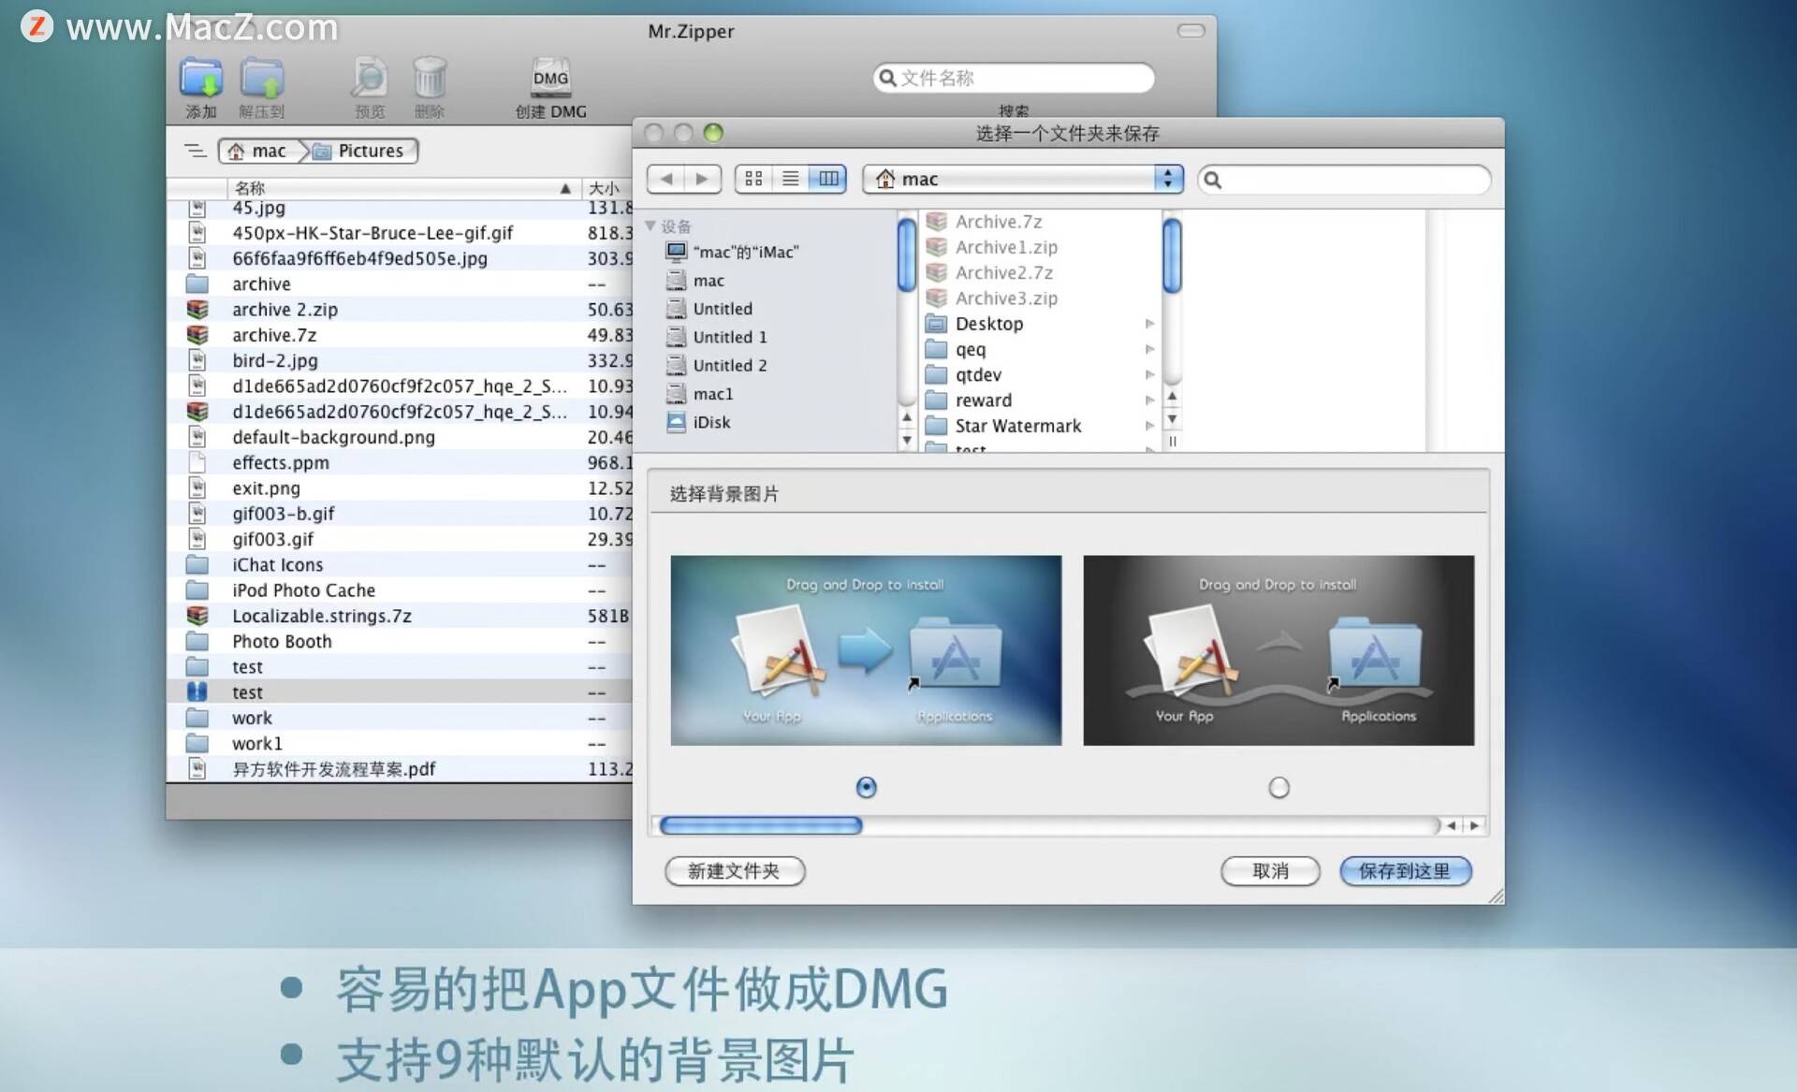Viewport: 1797px width, 1092px height.
Task: Expand the qtdev folder arrow
Action: pyautogui.click(x=1149, y=374)
